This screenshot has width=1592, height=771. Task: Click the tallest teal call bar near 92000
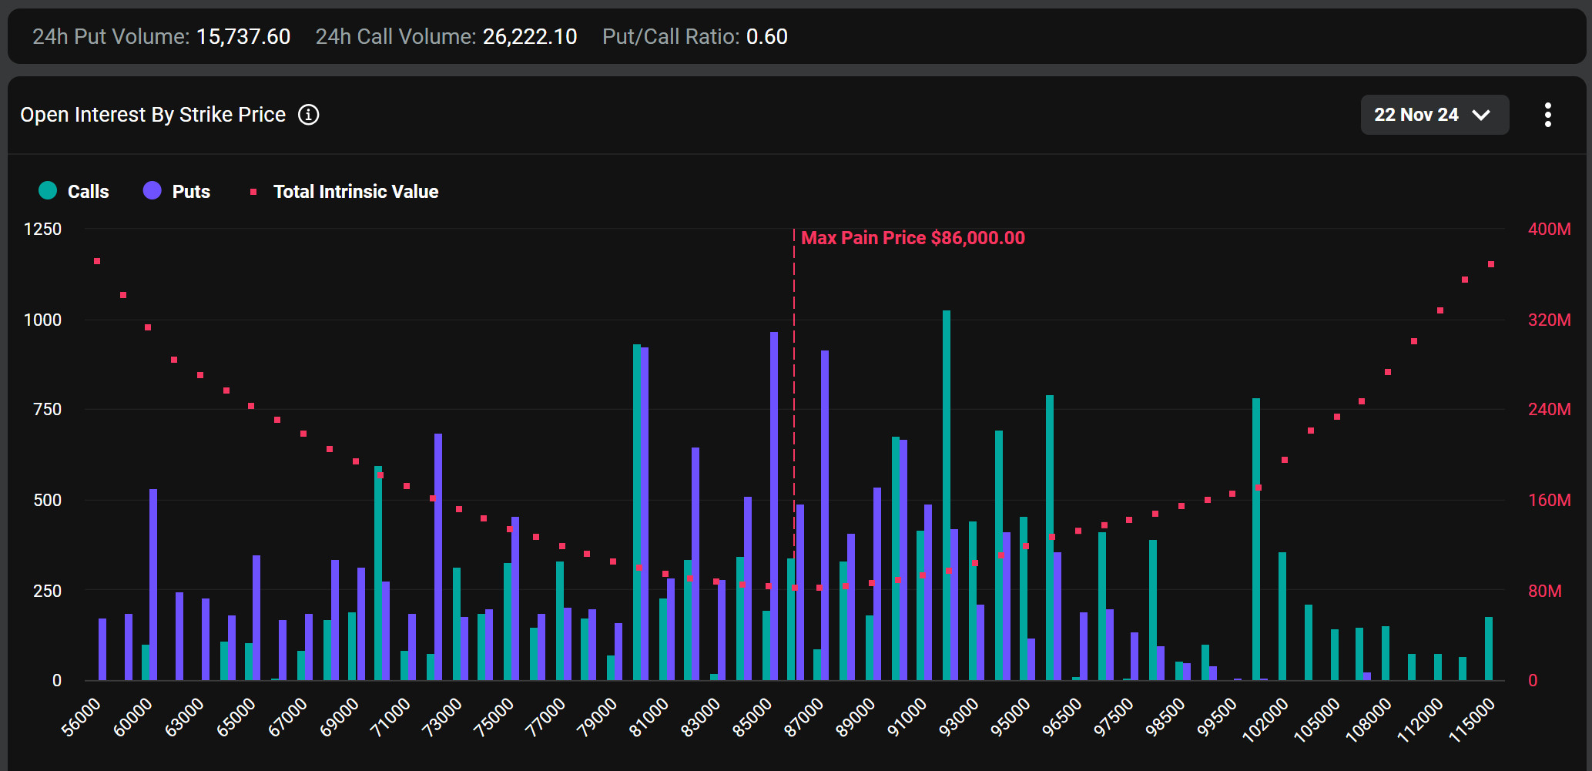(947, 495)
